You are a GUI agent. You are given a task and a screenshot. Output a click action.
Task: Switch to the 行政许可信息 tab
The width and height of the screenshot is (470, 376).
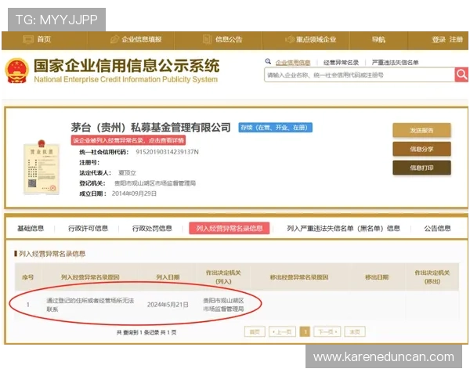(x=88, y=229)
